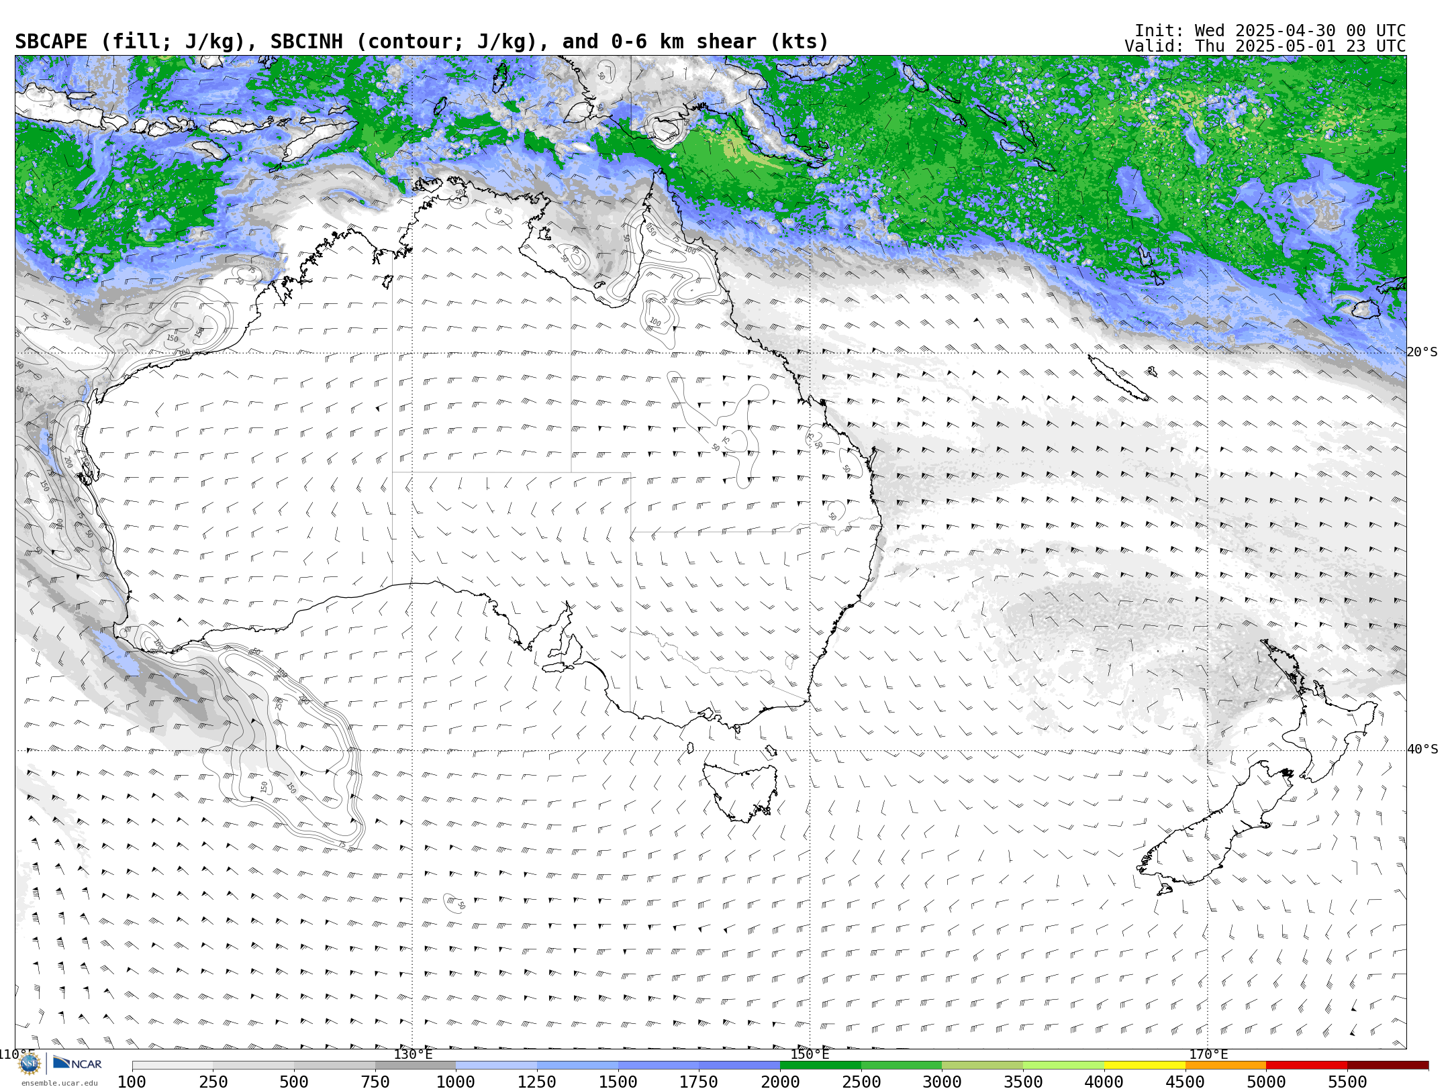The image size is (1450, 1091).
Task: Click the colorbar value label 1250
Action: click(x=537, y=1082)
